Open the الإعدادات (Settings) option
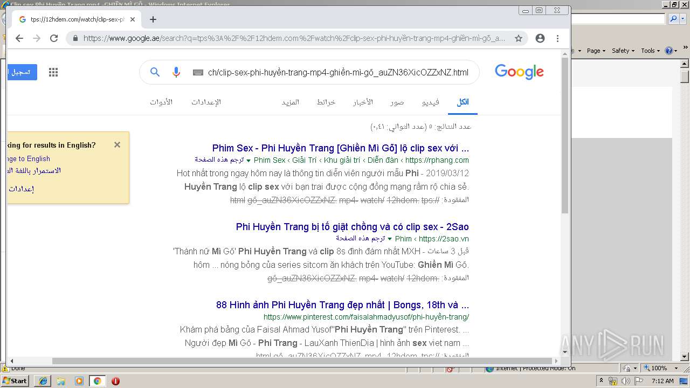690x388 pixels. [206, 102]
